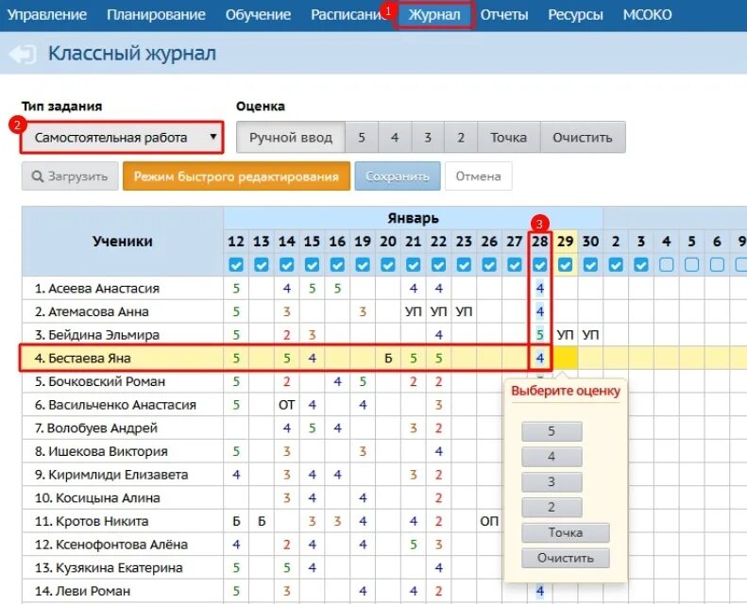Uncheck the checkbox under date 12
This screenshot has height=604, width=747.
236,264
